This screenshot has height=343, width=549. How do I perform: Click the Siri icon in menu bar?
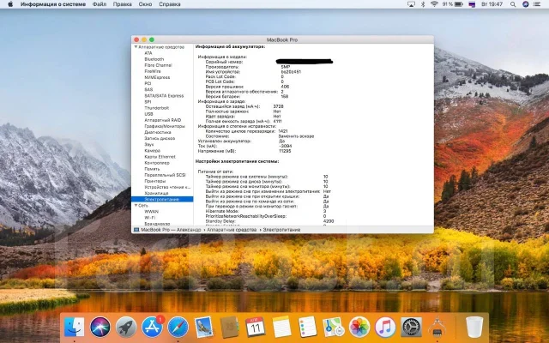pyautogui.click(x=525, y=4)
